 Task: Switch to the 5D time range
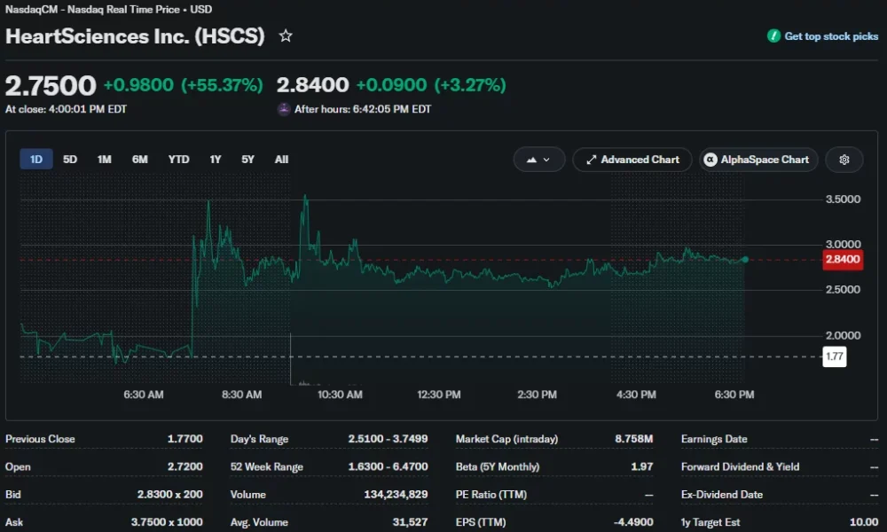click(x=69, y=160)
